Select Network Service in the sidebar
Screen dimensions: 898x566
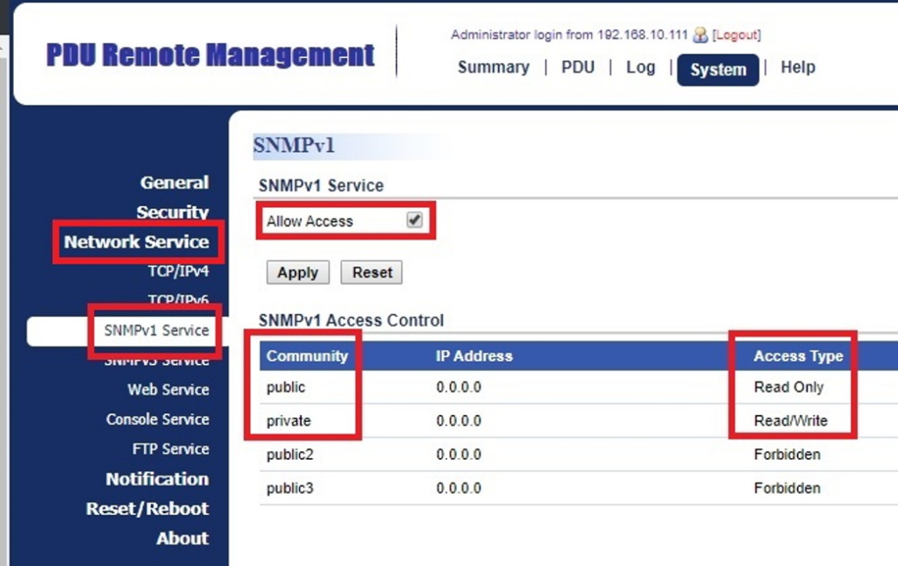pos(136,241)
